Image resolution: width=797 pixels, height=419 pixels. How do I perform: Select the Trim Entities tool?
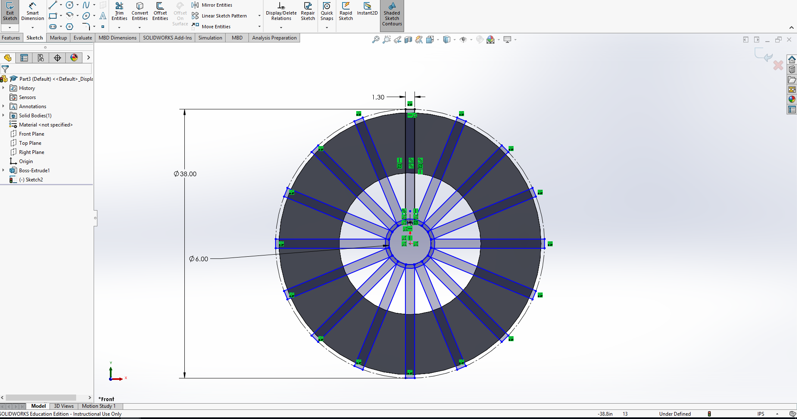tap(119, 12)
